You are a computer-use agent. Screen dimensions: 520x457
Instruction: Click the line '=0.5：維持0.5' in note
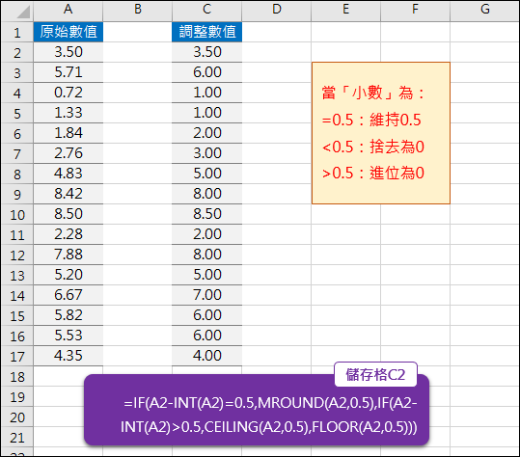371,120
